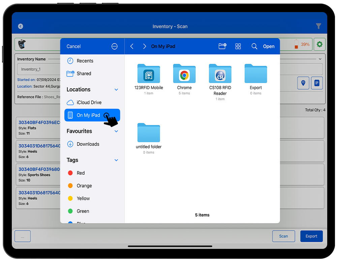Open the settings gear icon
This screenshot has height=261, width=337.
pos(319,44)
